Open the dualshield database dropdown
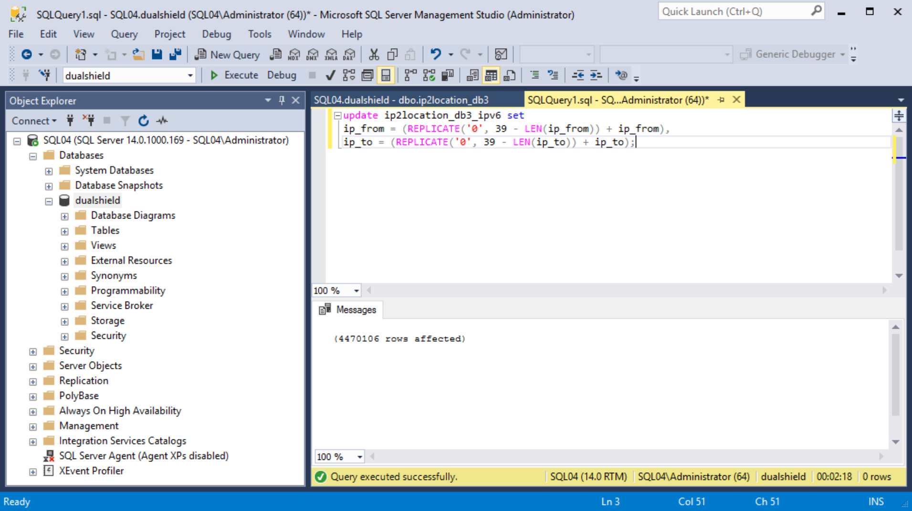Image resolution: width=912 pixels, height=511 pixels. click(x=190, y=75)
